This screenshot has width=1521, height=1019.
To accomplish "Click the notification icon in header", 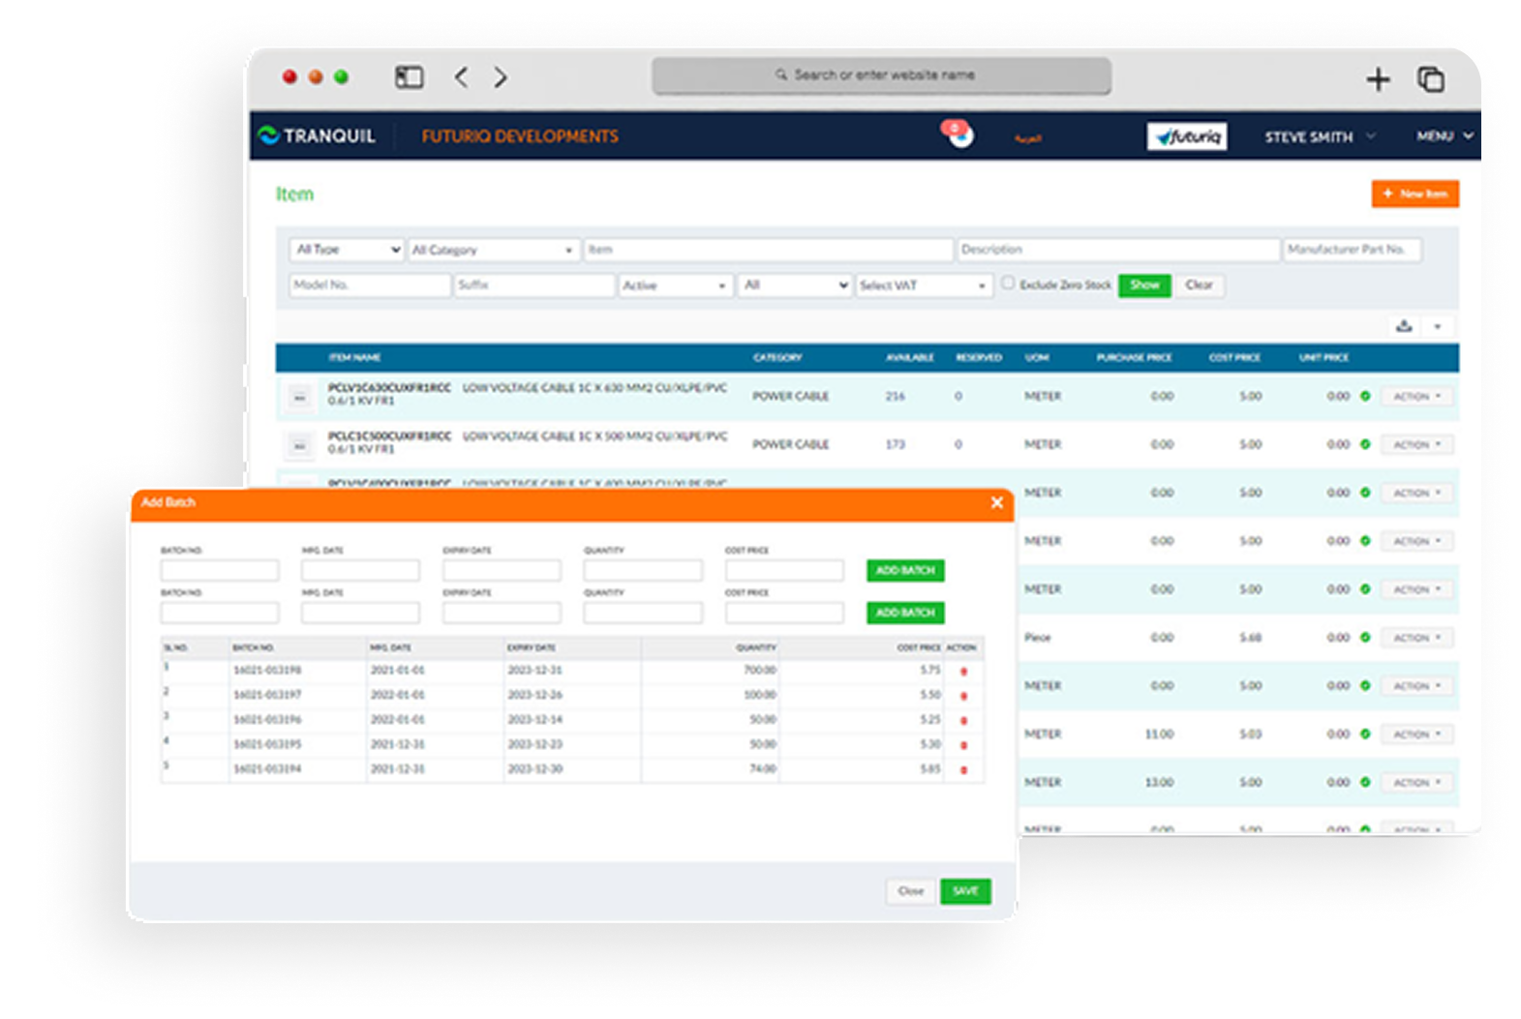I will 958,135.
